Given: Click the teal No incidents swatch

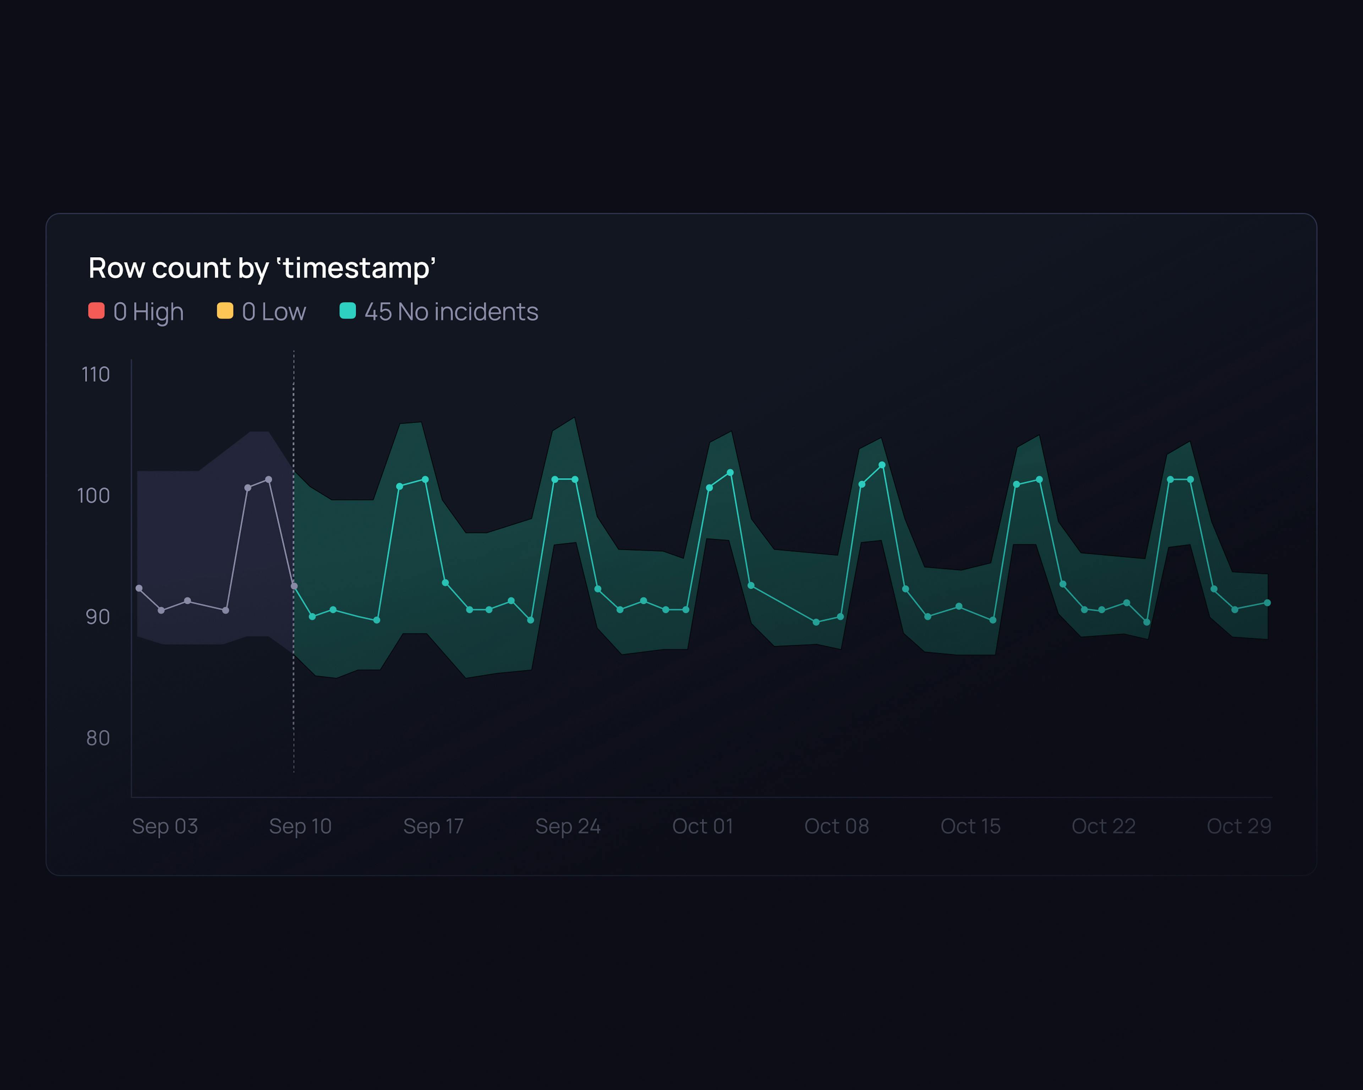Looking at the screenshot, I should coord(348,311).
